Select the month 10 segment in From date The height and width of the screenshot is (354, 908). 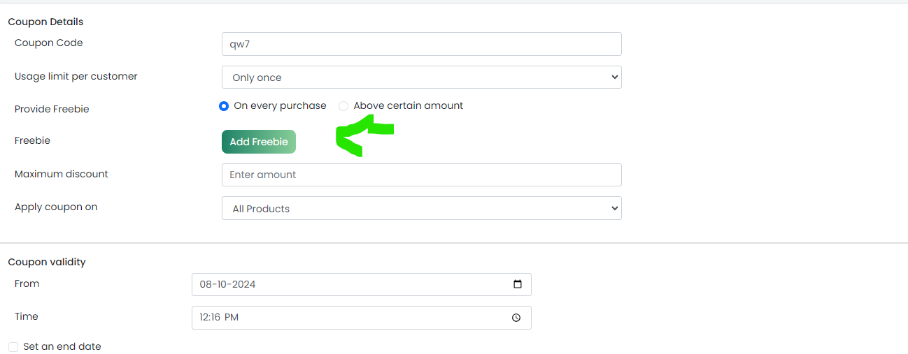point(222,284)
